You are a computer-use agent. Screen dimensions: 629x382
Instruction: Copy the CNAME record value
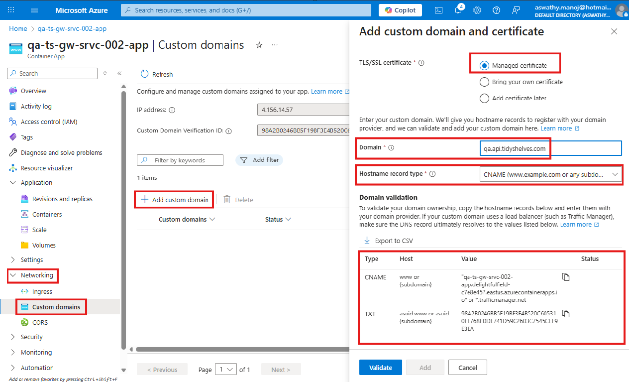point(565,277)
